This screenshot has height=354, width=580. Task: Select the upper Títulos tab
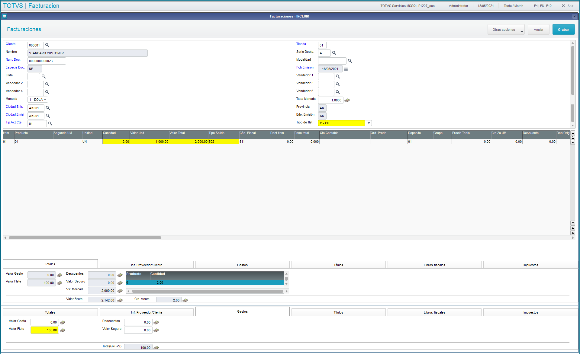pyautogui.click(x=338, y=265)
